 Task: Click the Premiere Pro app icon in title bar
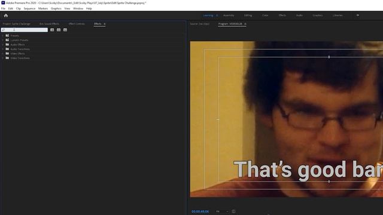click(x=3, y=3)
